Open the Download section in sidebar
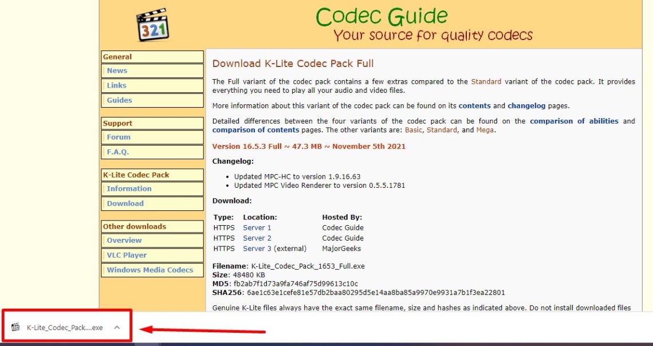 coord(125,203)
